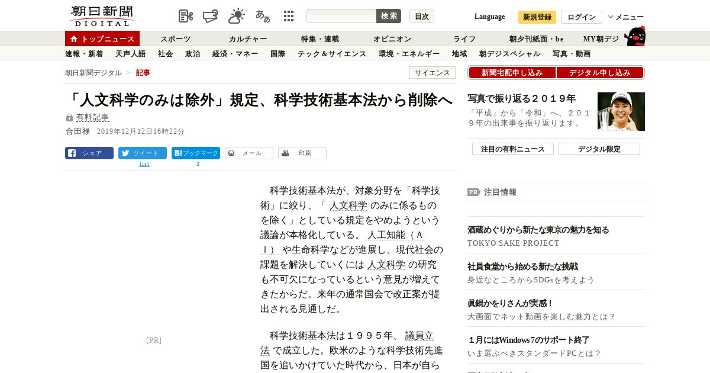The image size is (710, 373).
Task: Share article on Facebook
Action: coord(89,153)
